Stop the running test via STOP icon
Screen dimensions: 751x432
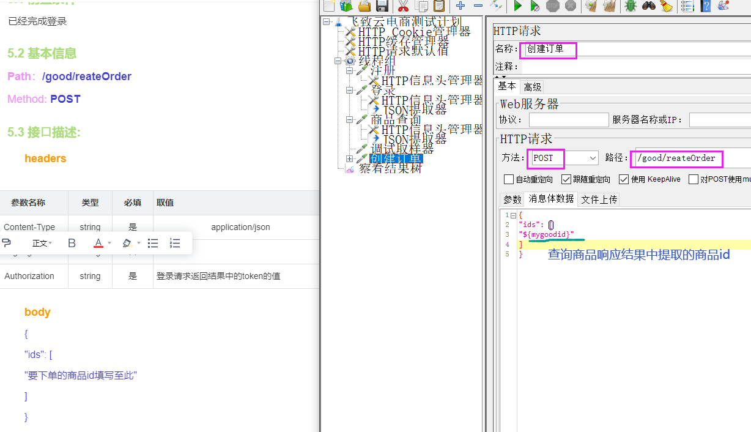click(552, 6)
